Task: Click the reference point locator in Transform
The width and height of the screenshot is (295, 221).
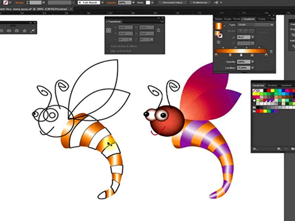Action: point(109,31)
